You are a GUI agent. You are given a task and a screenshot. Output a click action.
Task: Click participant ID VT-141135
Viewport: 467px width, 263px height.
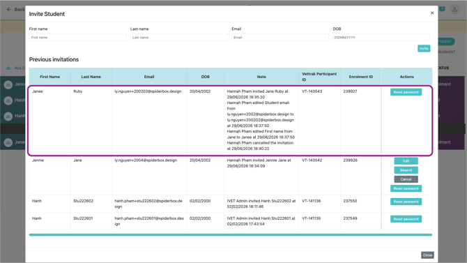312,218
